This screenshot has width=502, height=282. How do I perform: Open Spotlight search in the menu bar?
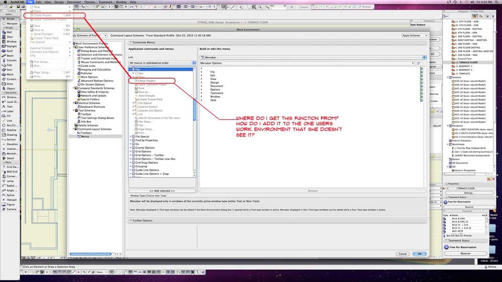tap(496, 2)
